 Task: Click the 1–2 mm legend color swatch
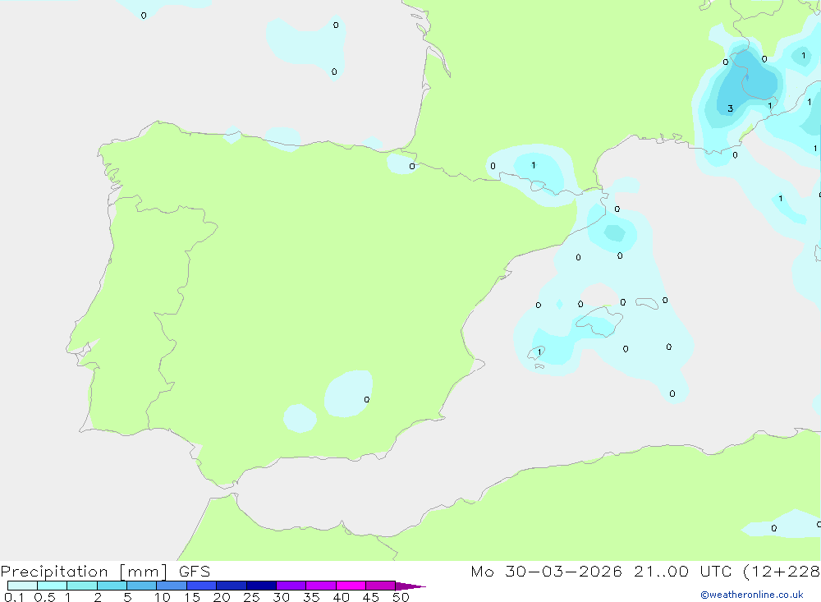(x=82, y=586)
